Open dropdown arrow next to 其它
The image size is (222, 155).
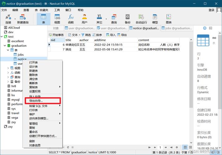point(106,19)
